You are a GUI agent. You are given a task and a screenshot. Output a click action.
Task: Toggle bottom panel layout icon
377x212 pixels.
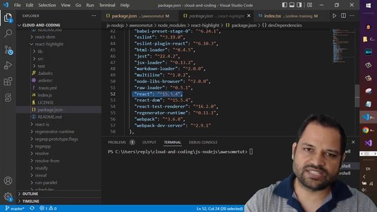click(x=292, y=5)
